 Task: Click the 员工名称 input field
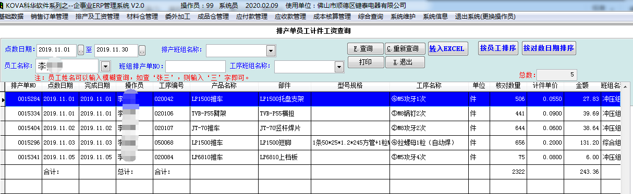67,66
